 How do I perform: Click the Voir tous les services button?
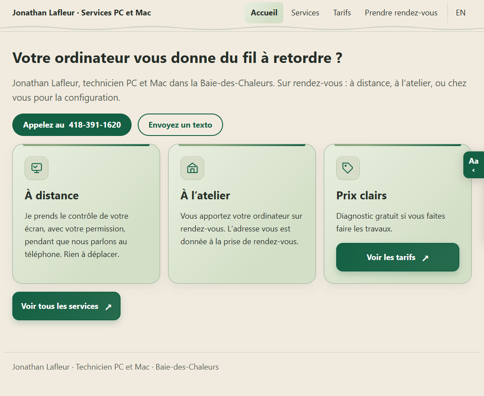[x=66, y=306]
